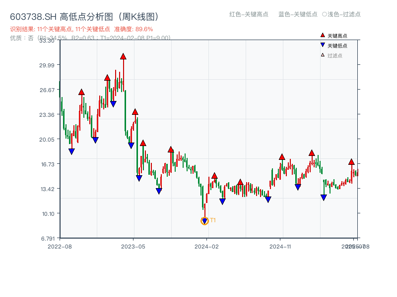Click the 2023-05 date axis label
Image resolution: width=397 pixels, height=297 pixels.
(133, 247)
